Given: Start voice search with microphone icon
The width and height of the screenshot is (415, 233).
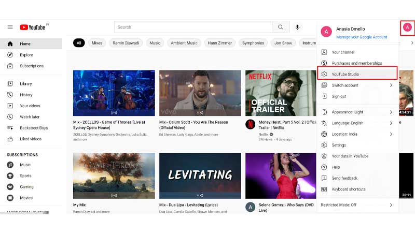Looking at the screenshot, I should (x=297, y=27).
